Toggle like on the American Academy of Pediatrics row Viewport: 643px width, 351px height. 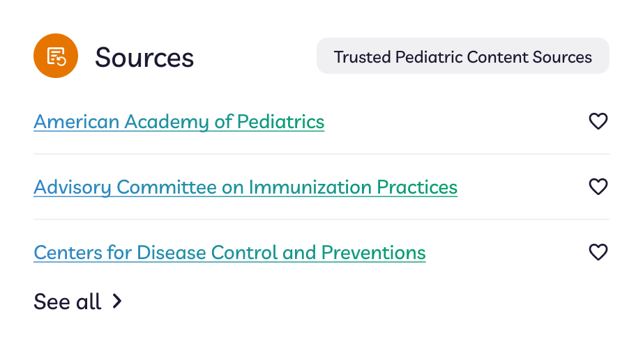[598, 121]
